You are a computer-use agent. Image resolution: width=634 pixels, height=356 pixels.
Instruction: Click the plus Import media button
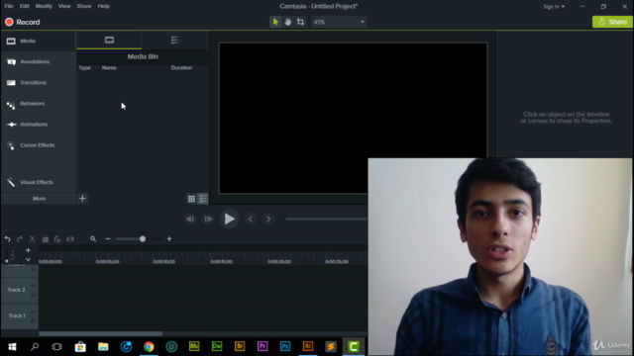pyautogui.click(x=82, y=199)
